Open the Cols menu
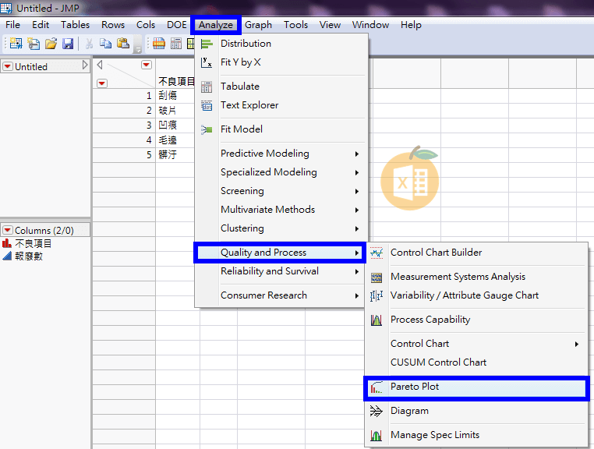Viewport: 594px width, 449px height. [146, 25]
